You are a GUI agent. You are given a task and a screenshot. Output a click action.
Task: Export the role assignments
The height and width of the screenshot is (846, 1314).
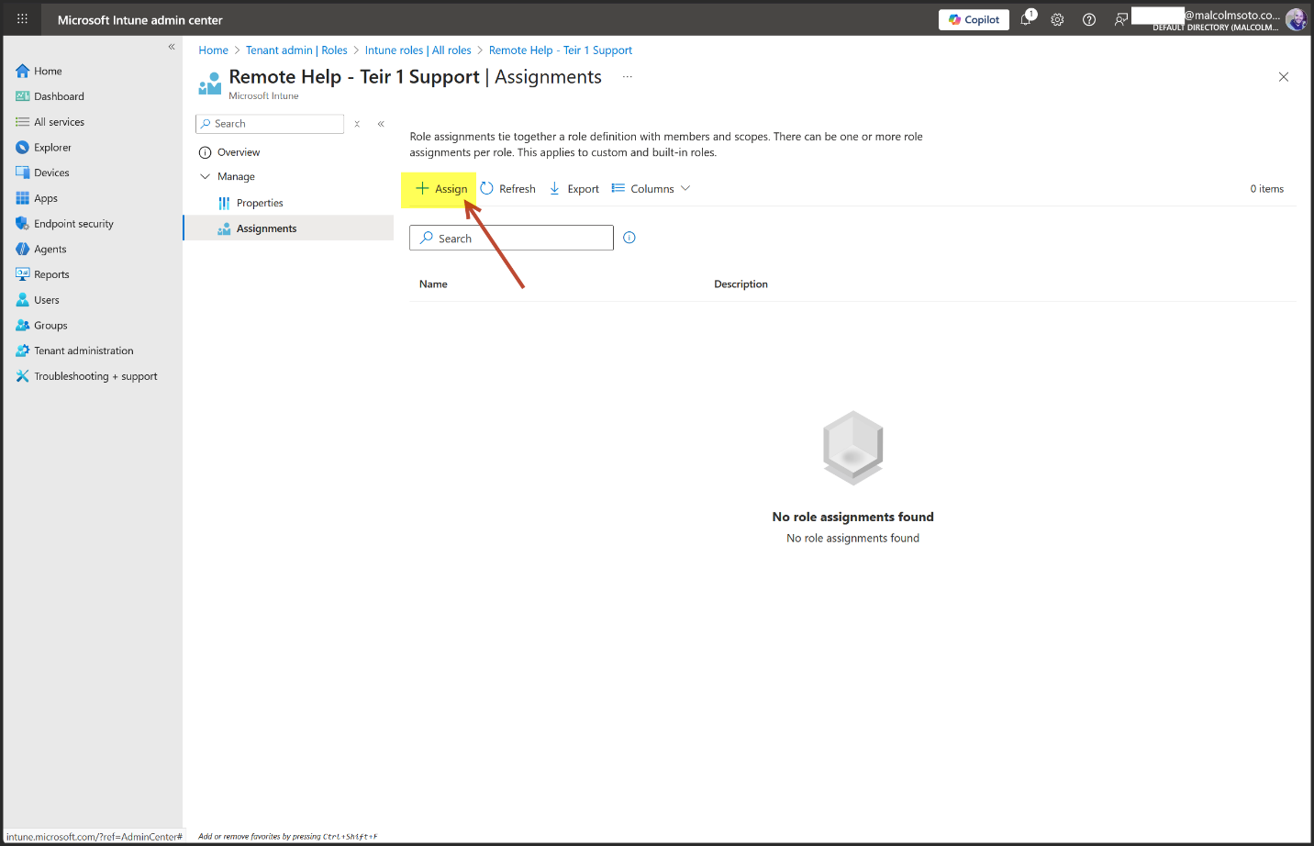click(x=574, y=189)
